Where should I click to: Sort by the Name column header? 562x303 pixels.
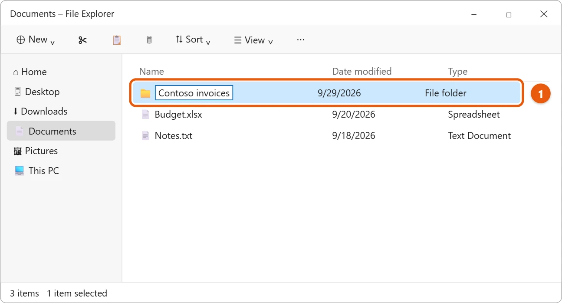tap(151, 72)
